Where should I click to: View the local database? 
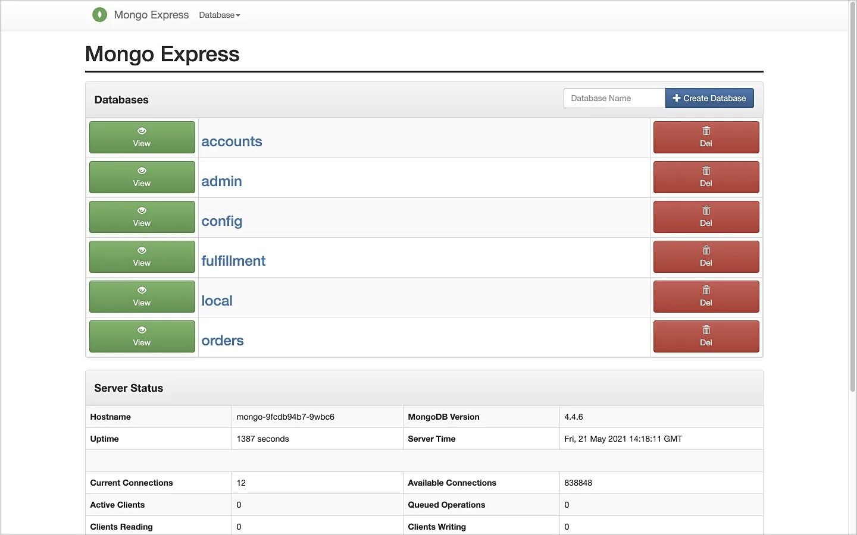(x=142, y=297)
